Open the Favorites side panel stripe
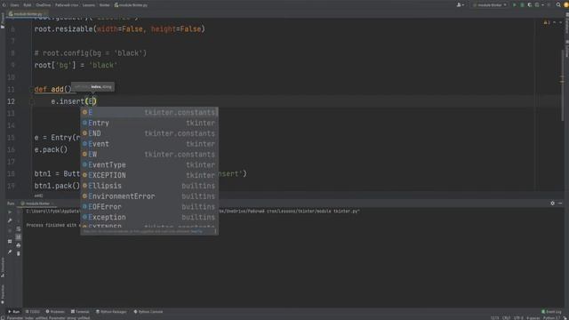This screenshot has width=569, height=320. [3, 294]
